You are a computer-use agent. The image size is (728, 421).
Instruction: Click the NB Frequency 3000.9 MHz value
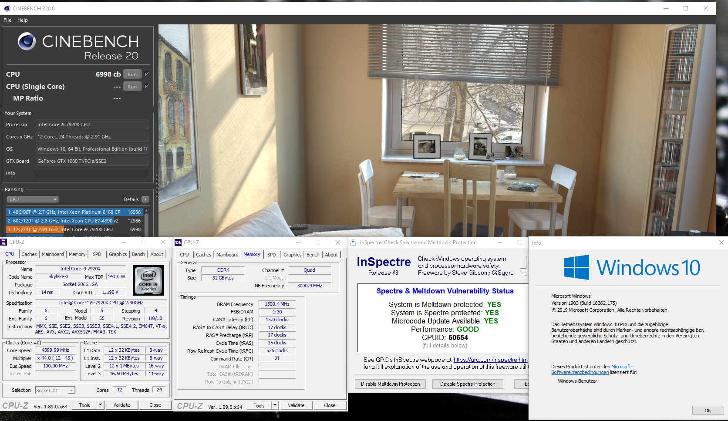(310, 286)
